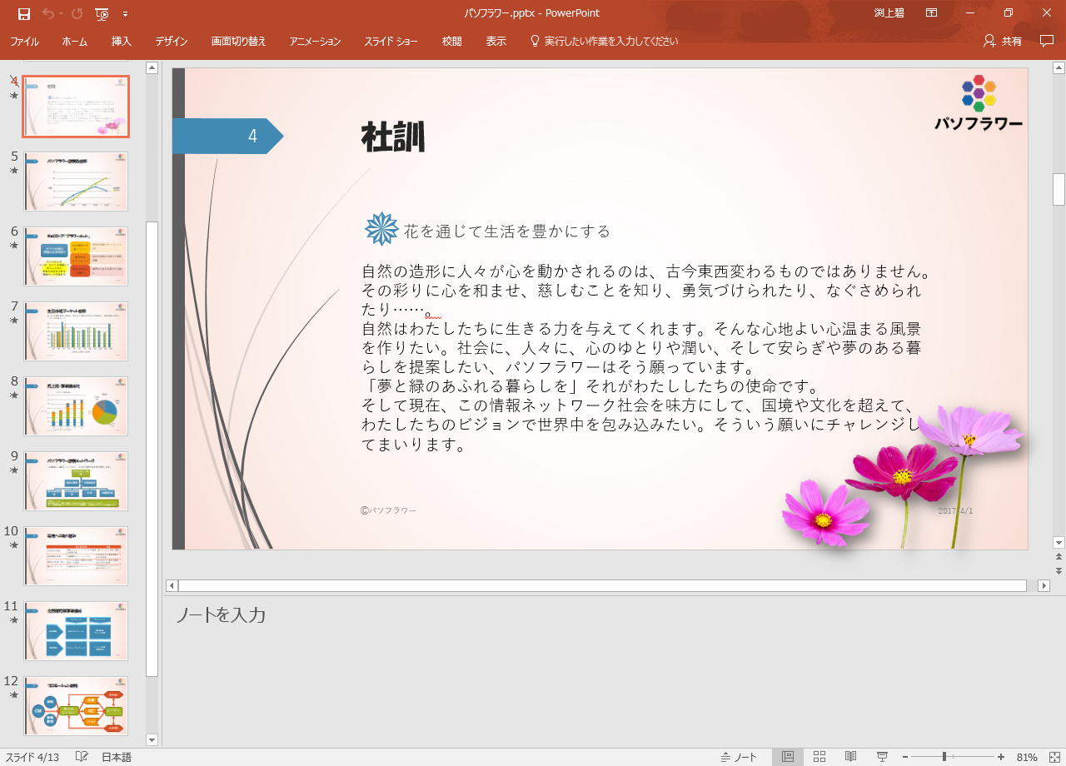Expand Customize Quick Access Toolbar dropdown

[125, 13]
